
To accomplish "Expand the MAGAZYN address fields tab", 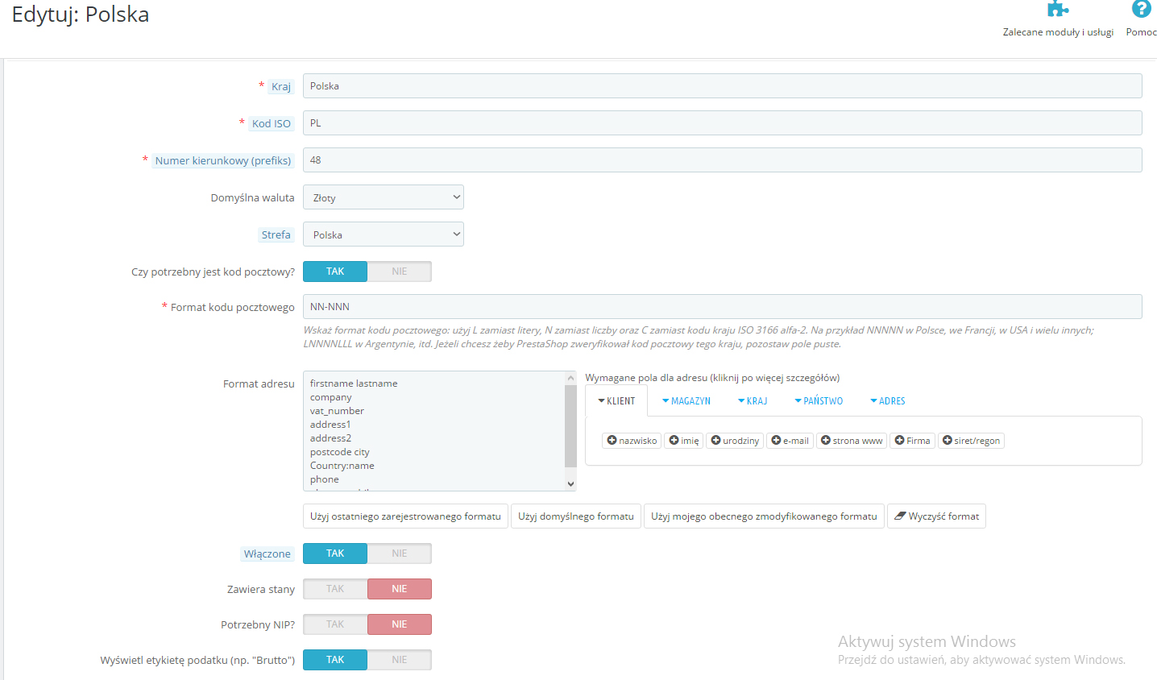I will [x=686, y=400].
